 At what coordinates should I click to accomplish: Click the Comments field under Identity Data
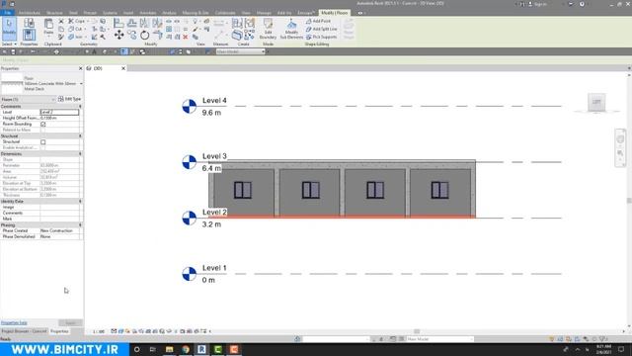59,213
